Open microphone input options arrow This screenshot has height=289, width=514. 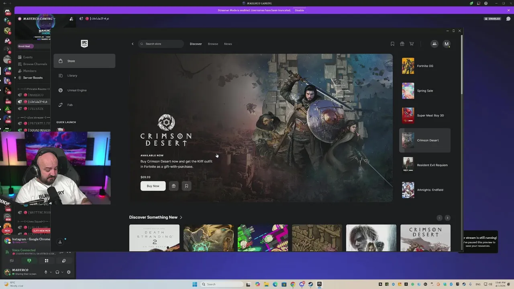click(51, 272)
